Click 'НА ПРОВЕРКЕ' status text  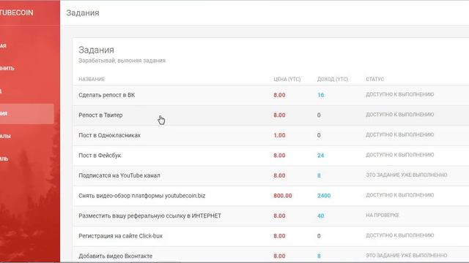point(383,216)
